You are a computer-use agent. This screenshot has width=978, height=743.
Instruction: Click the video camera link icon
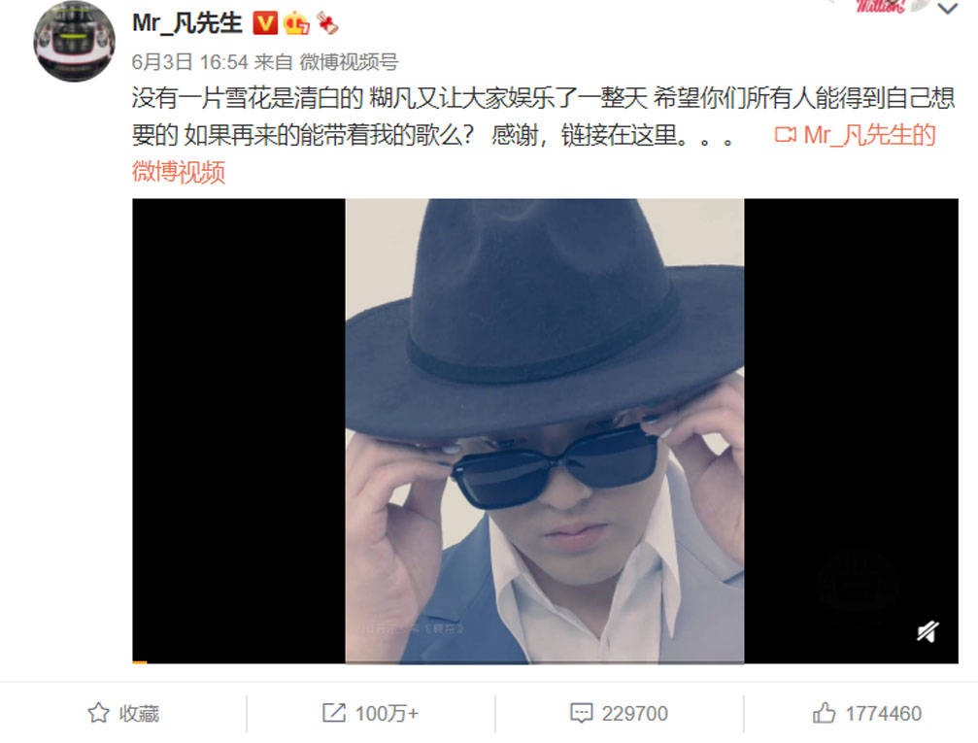[786, 135]
